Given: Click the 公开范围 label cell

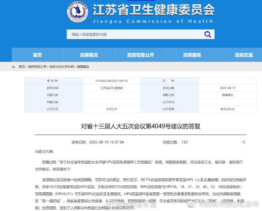Looking at the screenshot, I should coord(170,109).
